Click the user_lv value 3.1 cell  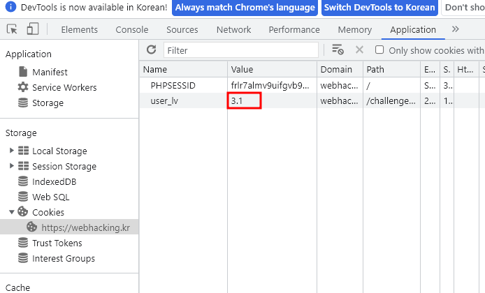point(272,100)
